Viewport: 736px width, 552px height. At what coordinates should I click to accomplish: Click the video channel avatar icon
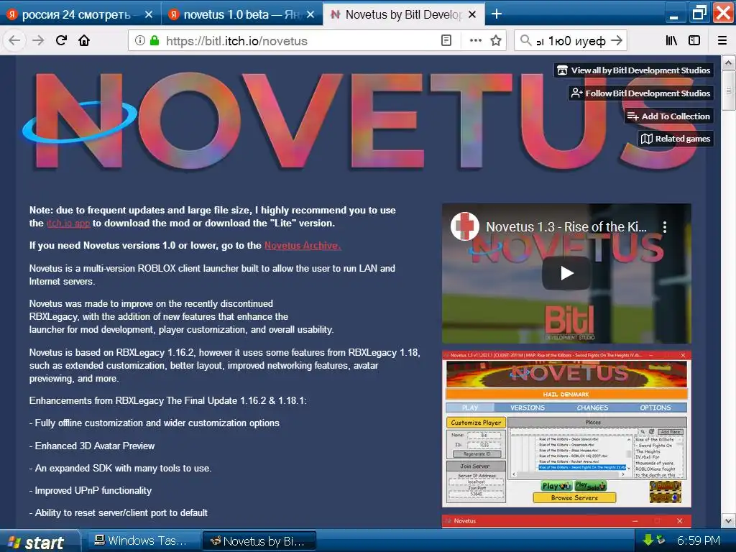[465, 226]
